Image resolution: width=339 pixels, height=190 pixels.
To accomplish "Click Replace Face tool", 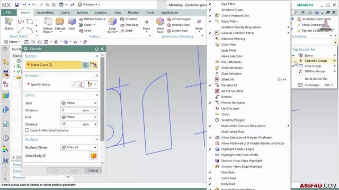I will 179,25.
